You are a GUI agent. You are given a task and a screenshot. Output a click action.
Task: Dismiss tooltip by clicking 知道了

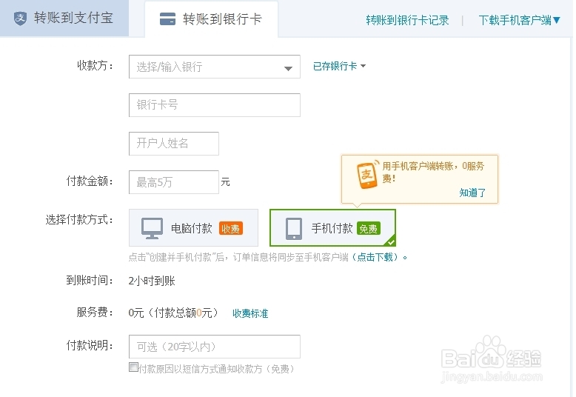tap(472, 193)
